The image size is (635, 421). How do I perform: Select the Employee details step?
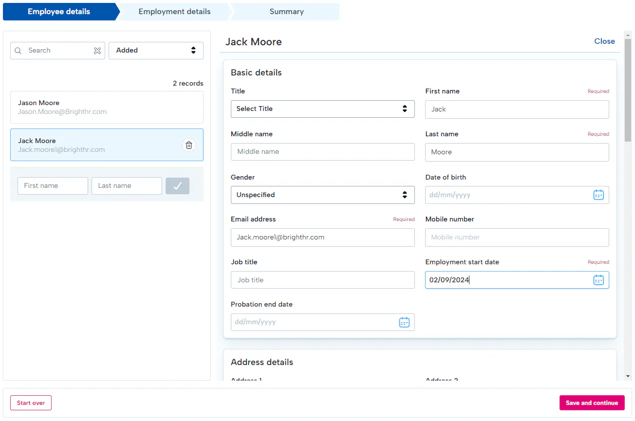59,12
